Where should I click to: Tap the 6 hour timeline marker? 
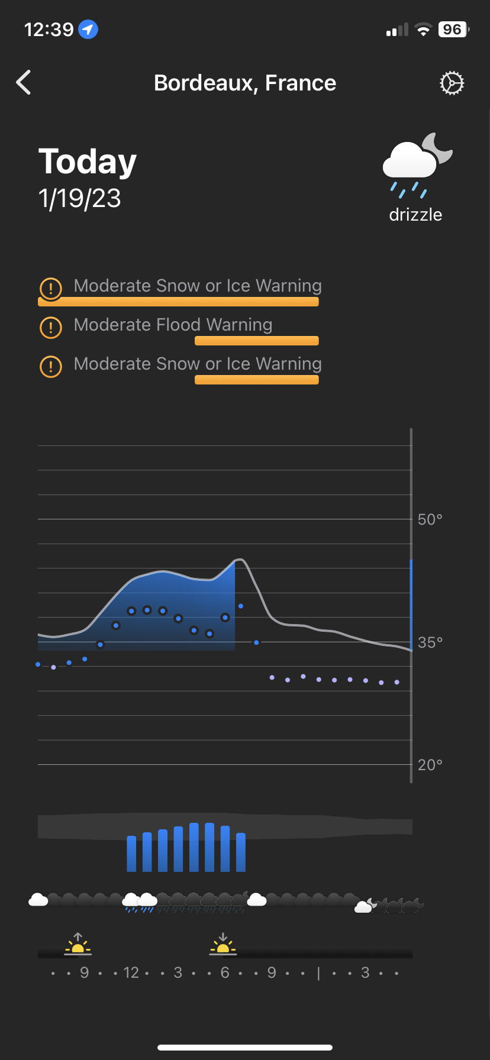225,973
